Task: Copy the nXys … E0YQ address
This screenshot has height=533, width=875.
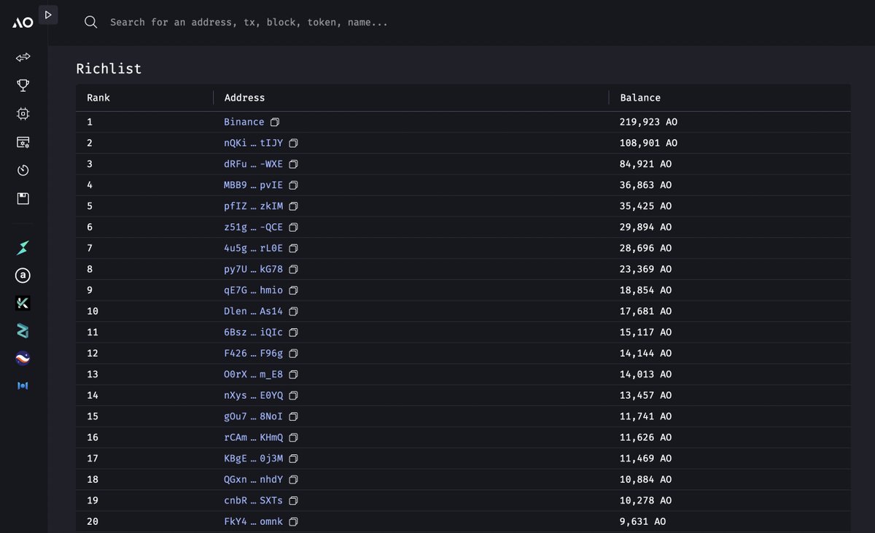Action: pos(293,395)
